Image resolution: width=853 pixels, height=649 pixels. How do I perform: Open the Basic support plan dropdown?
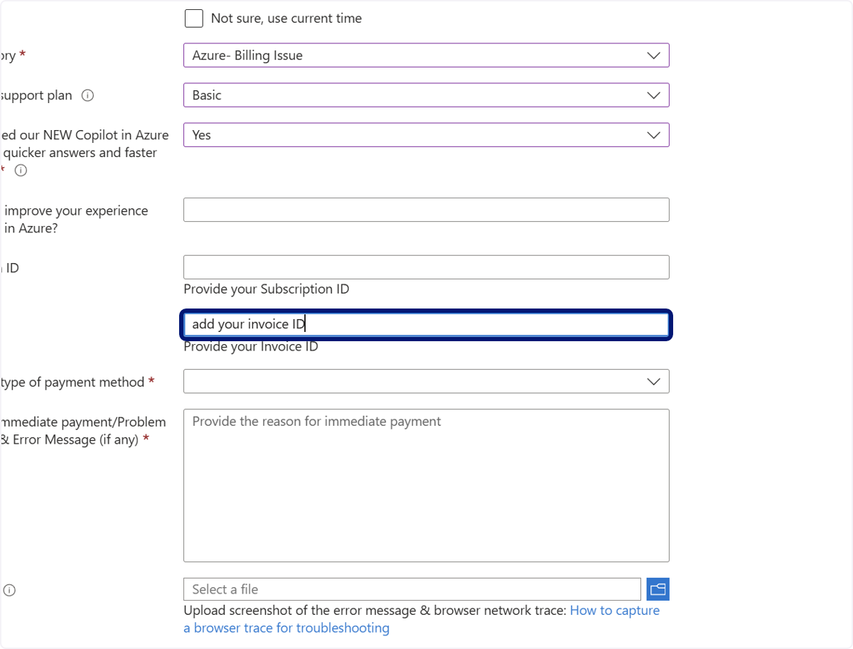point(426,95)
